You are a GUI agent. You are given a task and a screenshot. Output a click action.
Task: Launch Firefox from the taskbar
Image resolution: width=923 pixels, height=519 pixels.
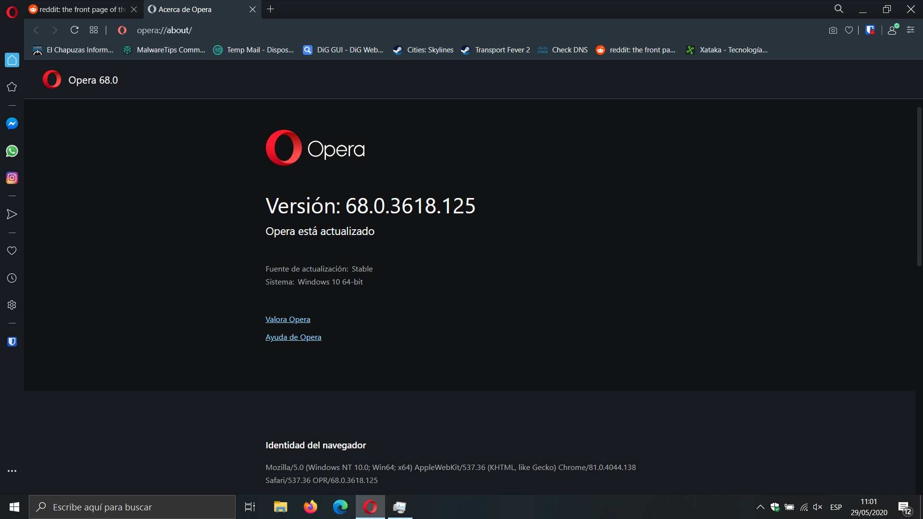click(x=311, y=507)
